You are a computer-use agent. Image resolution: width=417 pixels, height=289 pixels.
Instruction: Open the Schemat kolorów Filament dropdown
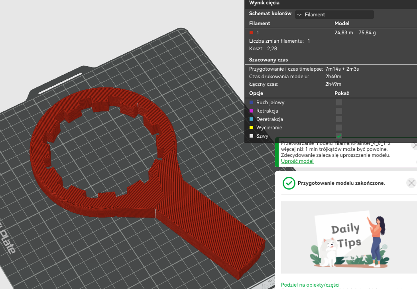[334, 14]
